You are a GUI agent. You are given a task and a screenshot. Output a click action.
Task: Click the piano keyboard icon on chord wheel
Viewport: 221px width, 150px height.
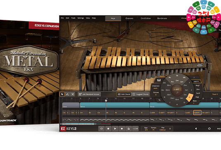click(x=159, y=80)
